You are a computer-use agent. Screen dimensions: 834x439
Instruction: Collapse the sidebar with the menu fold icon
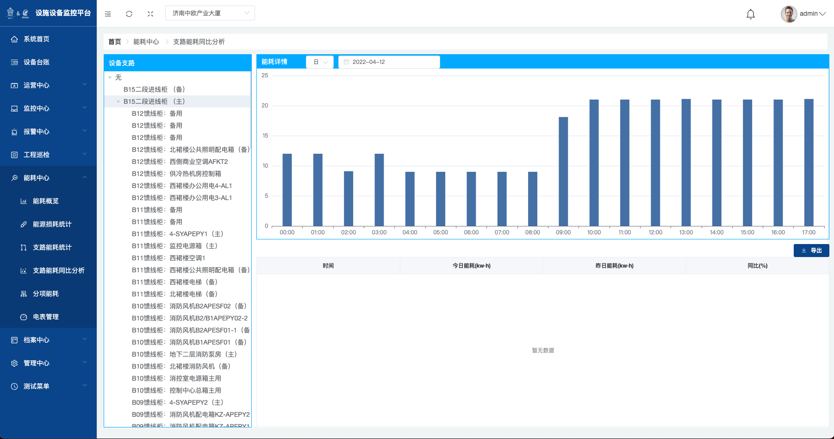[108, 14]
